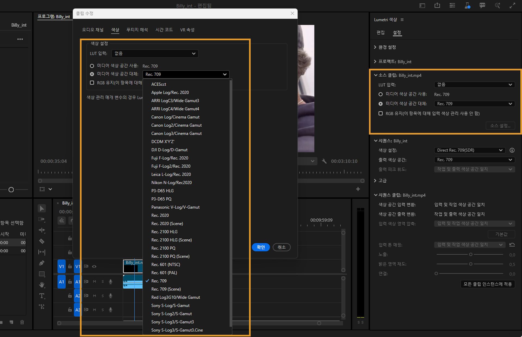Select the Selection arrow tool
The width and height of the screenshot is (522, 337).
pos(42,208)
